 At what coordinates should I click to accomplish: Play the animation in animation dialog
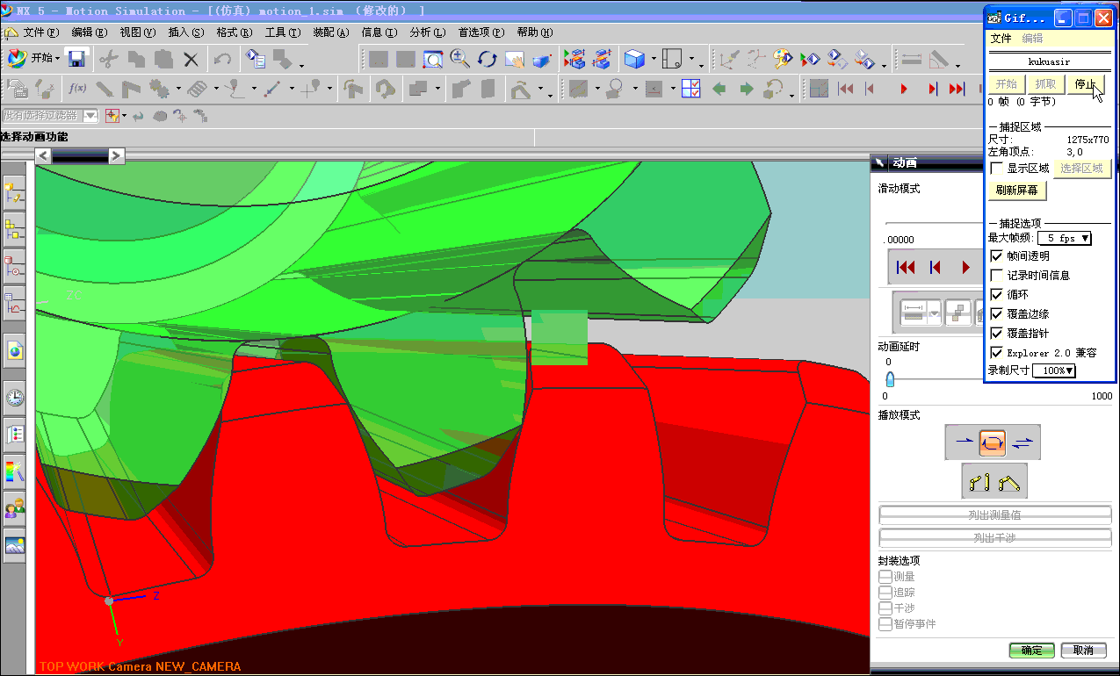tap(966, 267)
